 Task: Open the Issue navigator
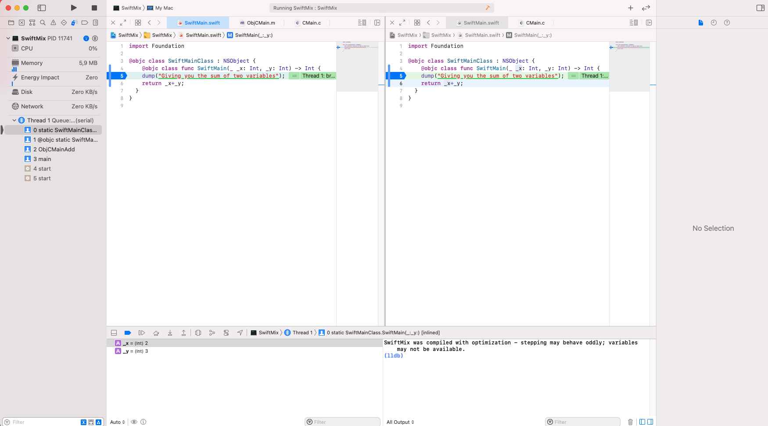(53, 23)
